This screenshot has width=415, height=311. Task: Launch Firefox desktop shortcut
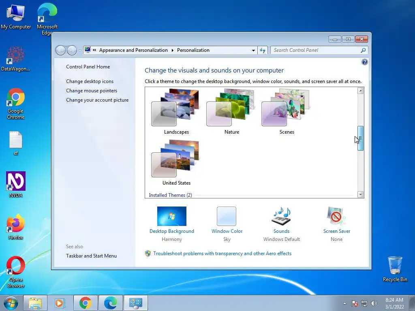16,227
